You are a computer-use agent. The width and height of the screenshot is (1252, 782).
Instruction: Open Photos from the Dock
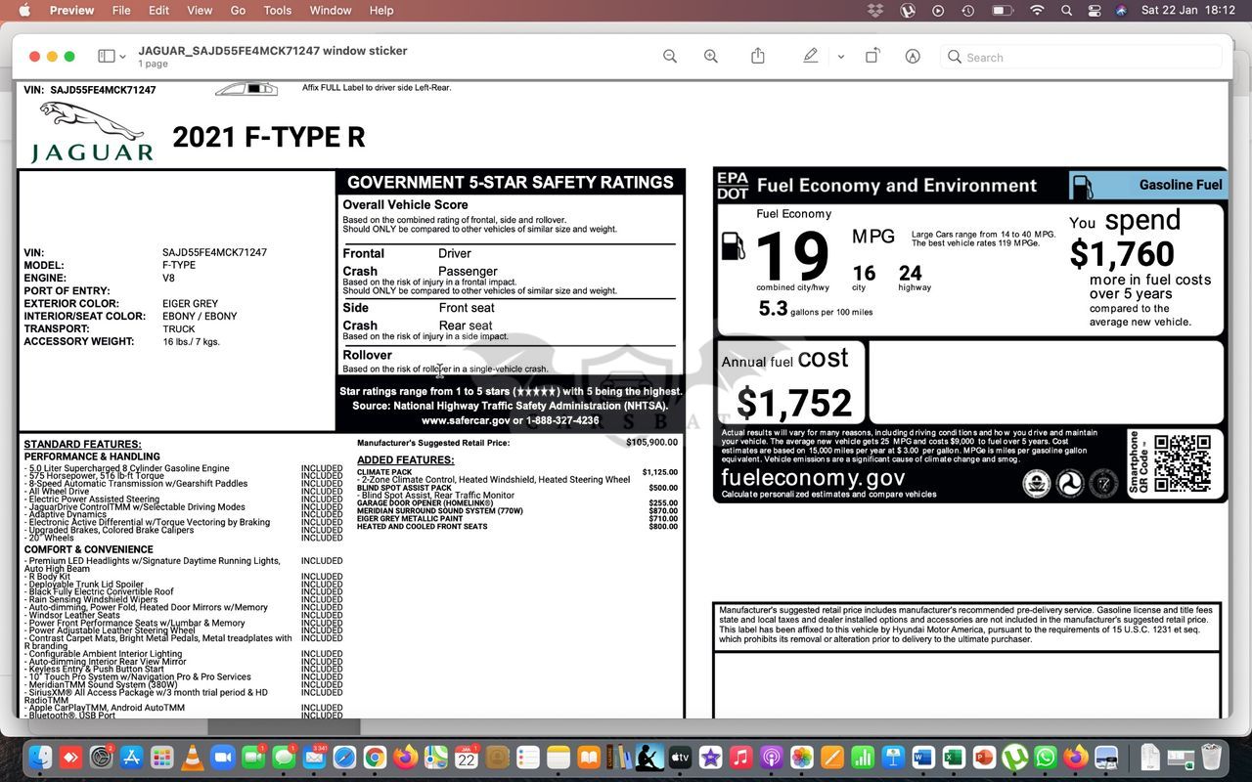801,758
